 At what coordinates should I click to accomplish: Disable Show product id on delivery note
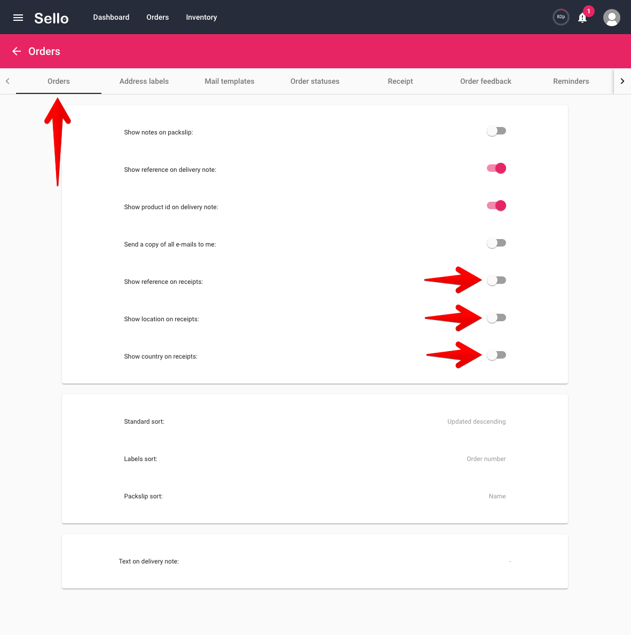click(496, 206)
